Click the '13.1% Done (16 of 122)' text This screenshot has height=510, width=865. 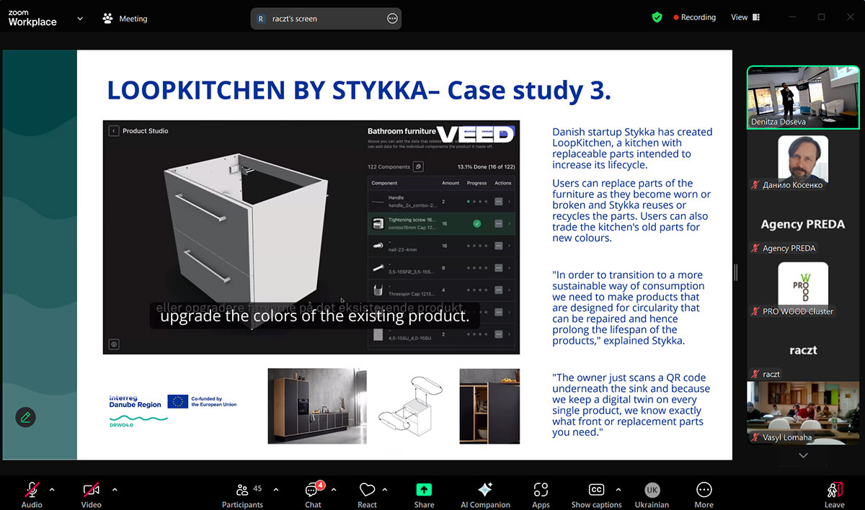[x=484, y=167]
